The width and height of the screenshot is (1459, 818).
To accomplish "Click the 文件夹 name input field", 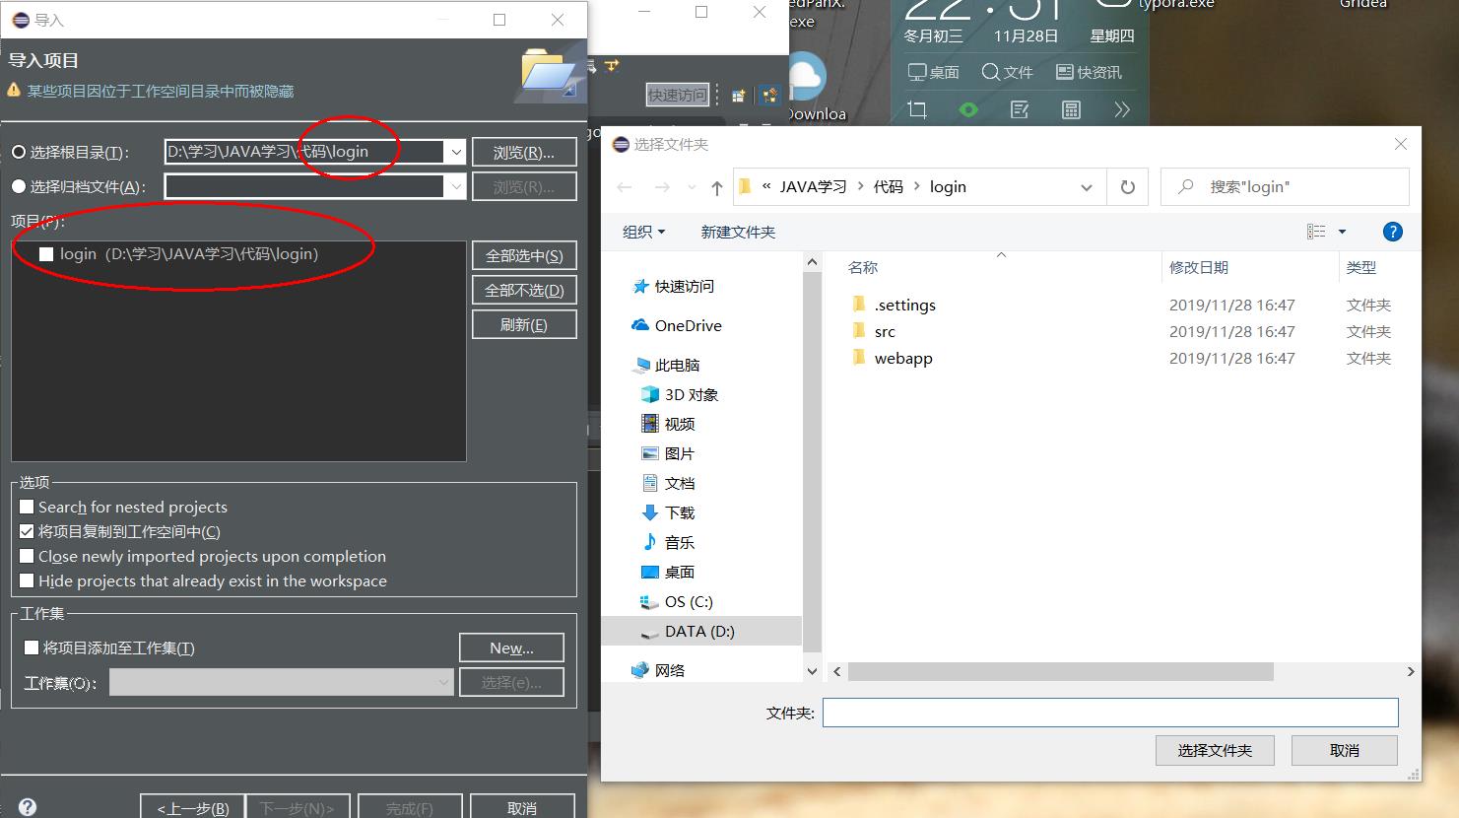I will 1110,713.
